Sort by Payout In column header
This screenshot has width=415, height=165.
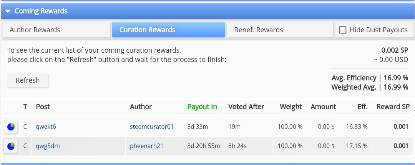coord(202,107)
